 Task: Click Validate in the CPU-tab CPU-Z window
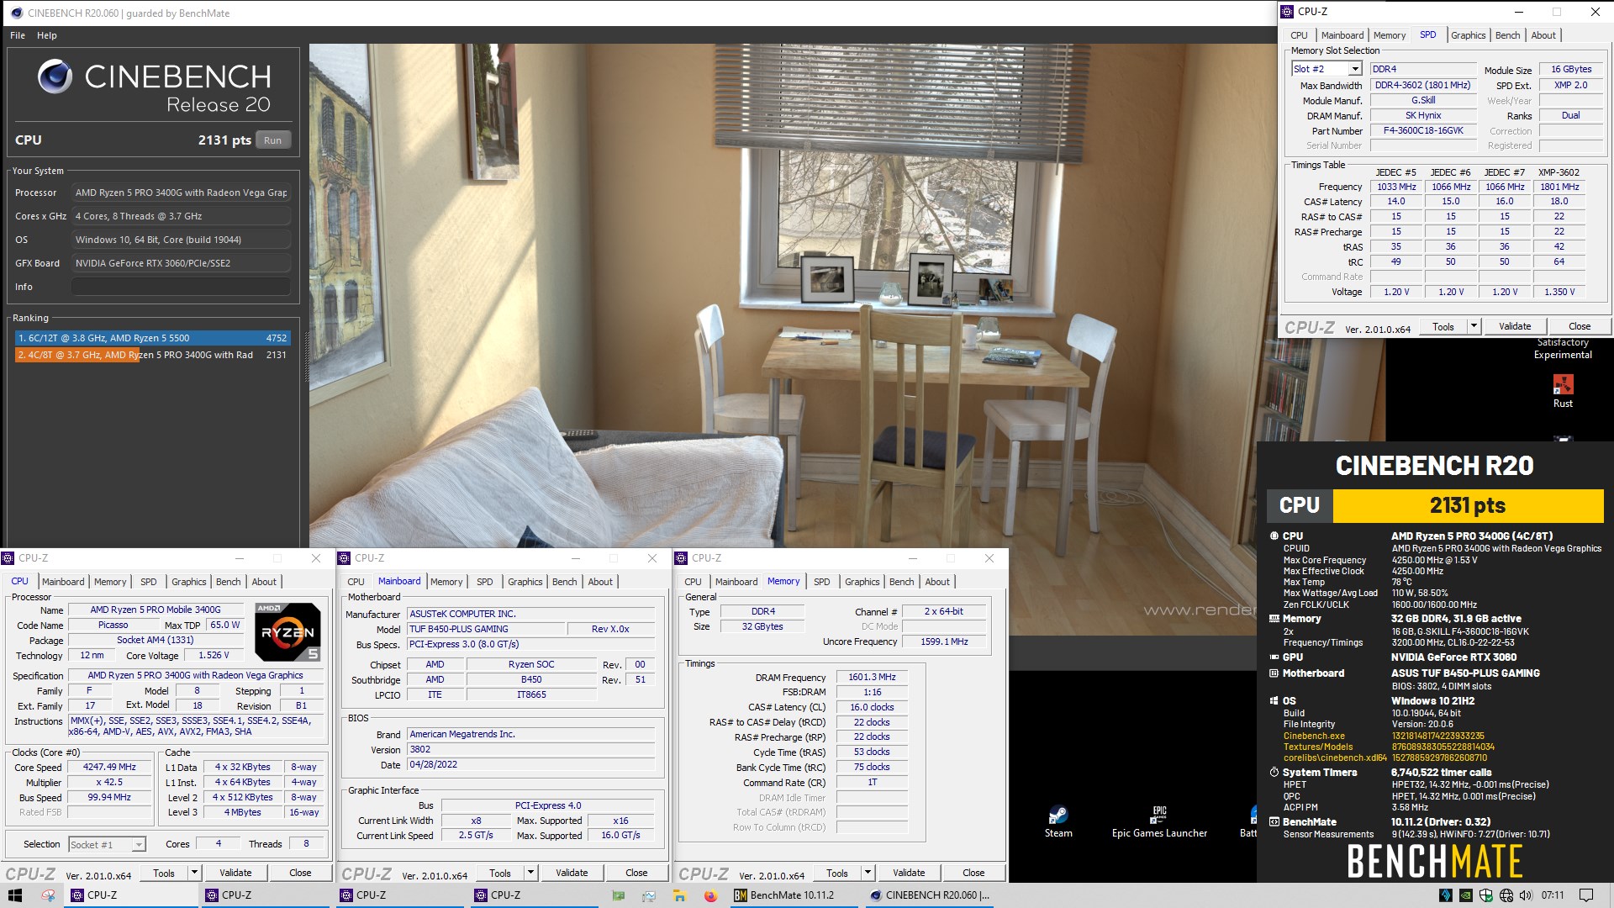pos(235,873)
